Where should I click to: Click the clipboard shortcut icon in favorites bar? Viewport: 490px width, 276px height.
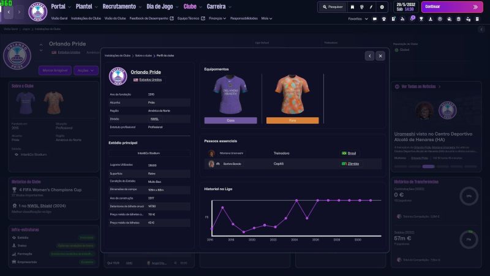tap(393, 19)
